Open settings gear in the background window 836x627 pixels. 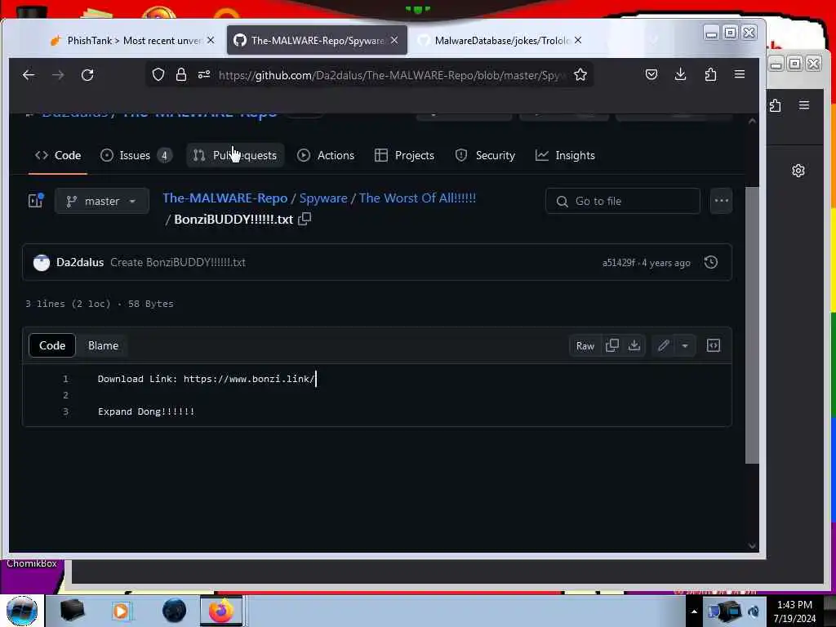(x=798, y=171)
